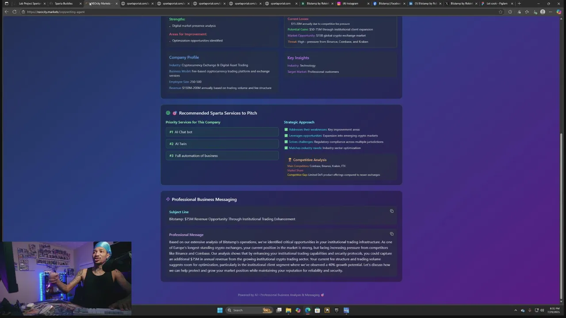Open clock and date in taskbar
This screenshot has width=566, height=318.
[x=555, y=310]
